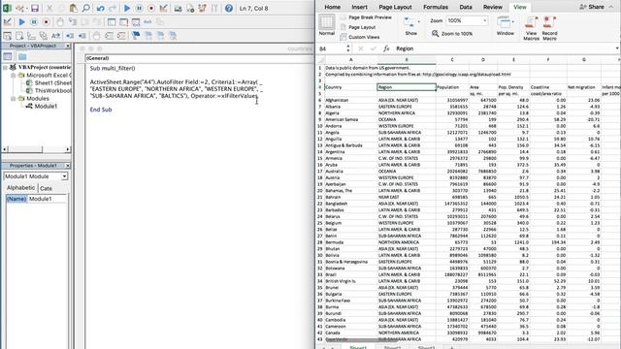Run the macro using the top toolbar play button
The height and width of the screenshot is (349, 621).
point(127,8)
